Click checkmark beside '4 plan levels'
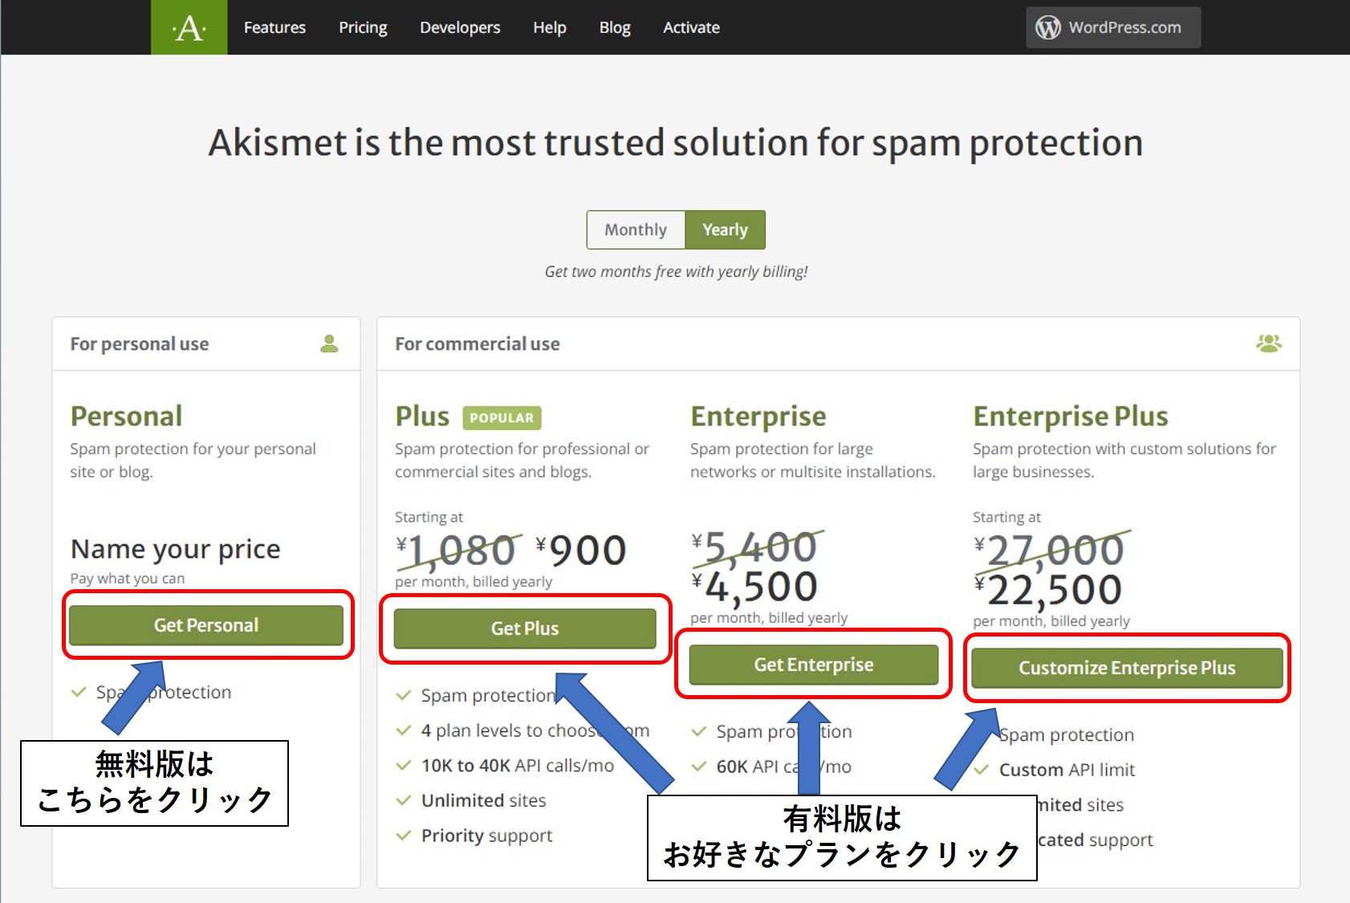Image resolution: width=1350 pixels, height=903 pixels. 404,730
